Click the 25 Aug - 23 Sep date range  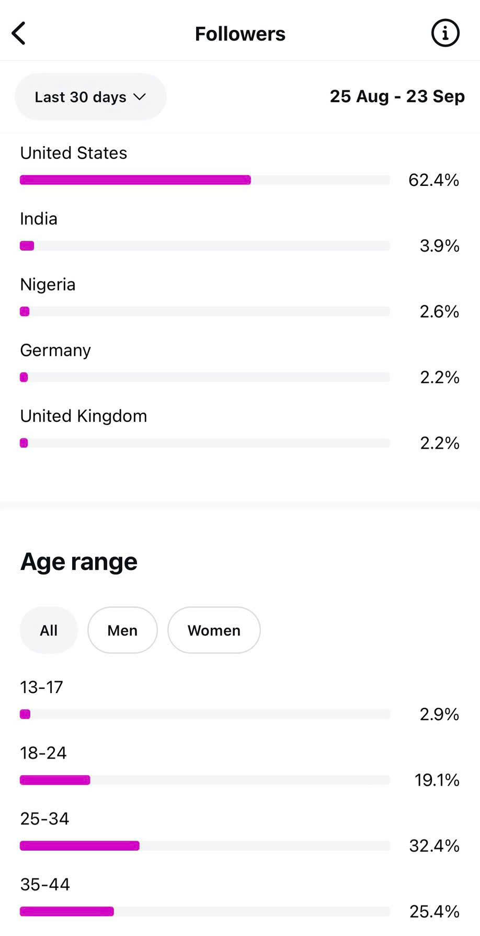pos(397,96)
